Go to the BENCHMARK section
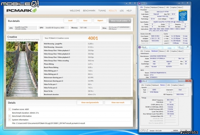Image resolution: width=200 pixels, height=135 pixels. (89, 11)
